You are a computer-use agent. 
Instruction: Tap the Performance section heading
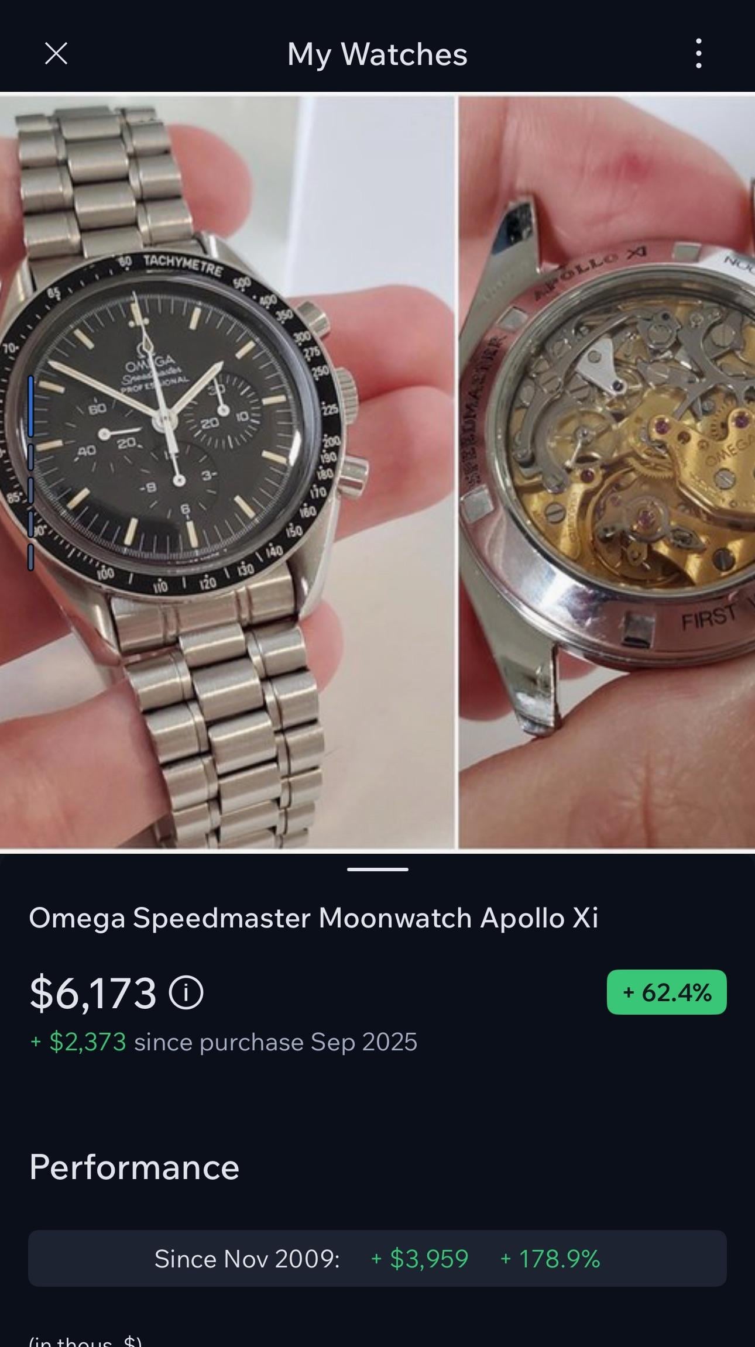click(x=135, y=1167)
